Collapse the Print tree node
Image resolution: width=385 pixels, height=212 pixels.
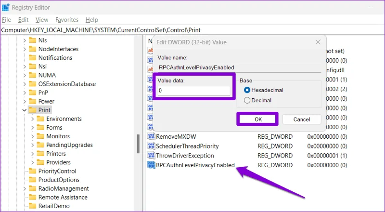pos(25,110)
